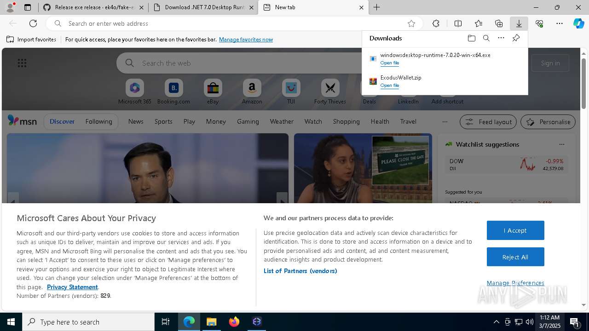Reject All cookies button
Viewport: 589px width, 331px height.
pyautogui.click(x=515, y=257)
